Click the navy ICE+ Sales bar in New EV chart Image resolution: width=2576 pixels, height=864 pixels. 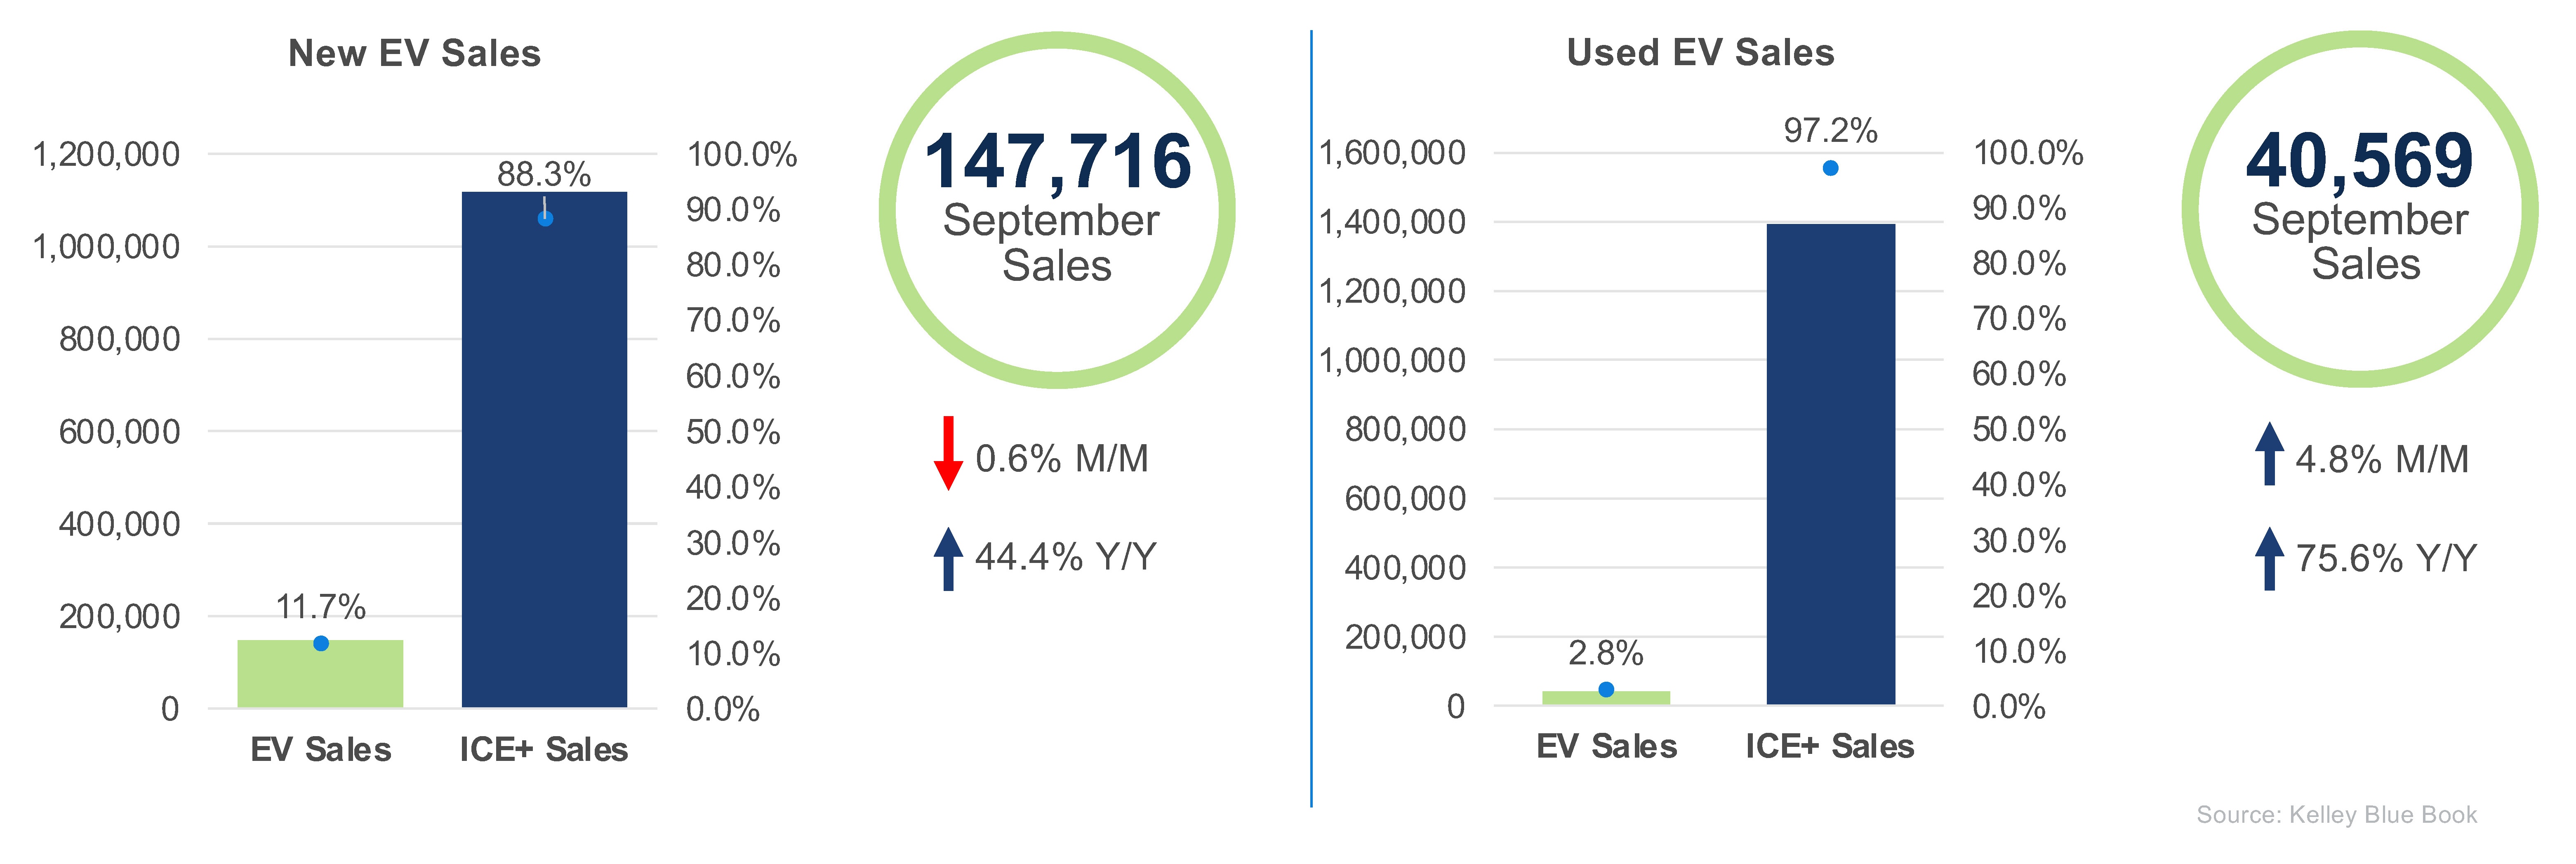pos(544,450)
